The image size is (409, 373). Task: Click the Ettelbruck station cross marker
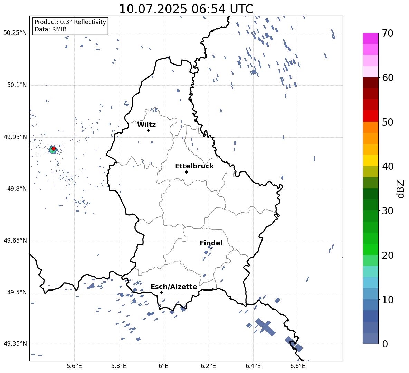click(x=186, y=172)
